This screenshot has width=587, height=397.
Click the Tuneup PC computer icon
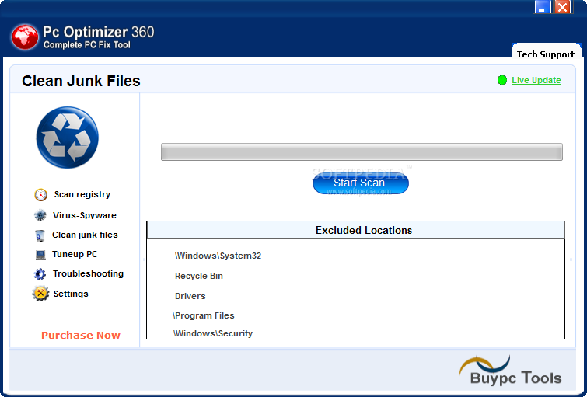click(40, 255)
